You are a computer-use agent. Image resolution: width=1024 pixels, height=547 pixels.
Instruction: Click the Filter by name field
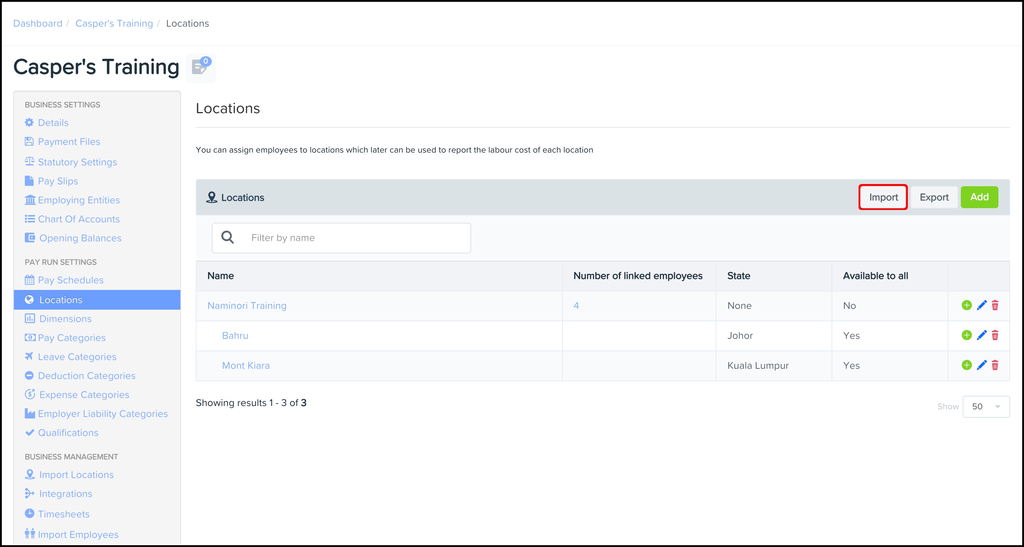pyautogui.click(x=354, y=238)
